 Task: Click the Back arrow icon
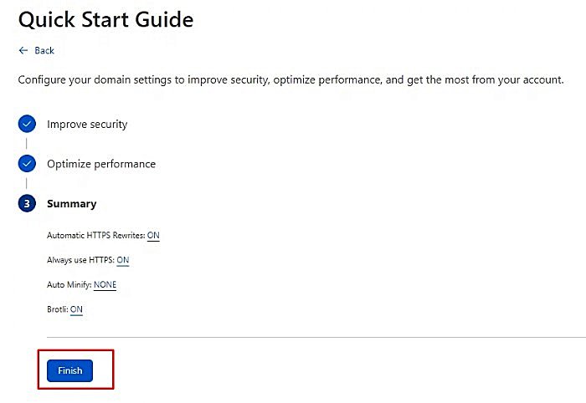[23, 50]
